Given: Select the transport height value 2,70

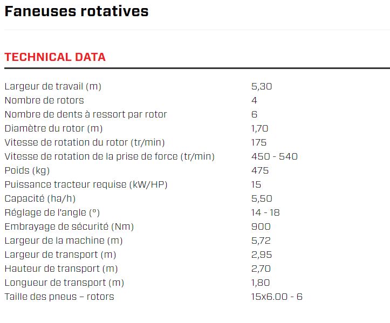Looking at the screenshot, I should pyautogui.click(x=261, y=269).
